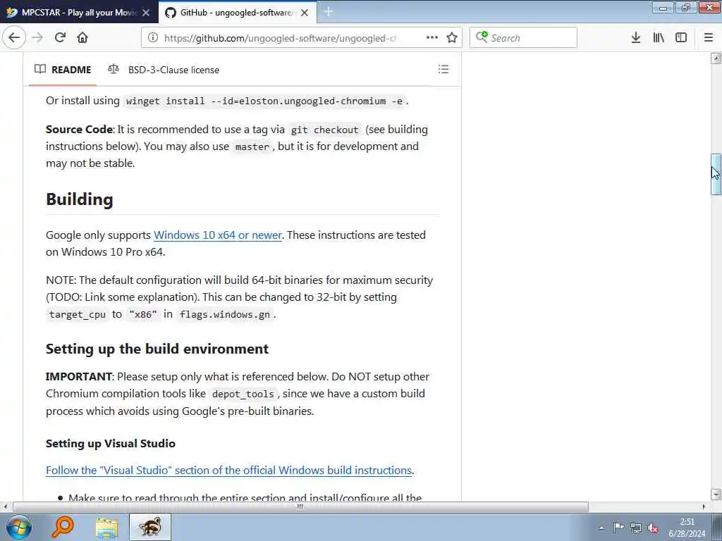This screenshot has height=541, width=722.
Task: Open the README tab
Action: (63, 70)
